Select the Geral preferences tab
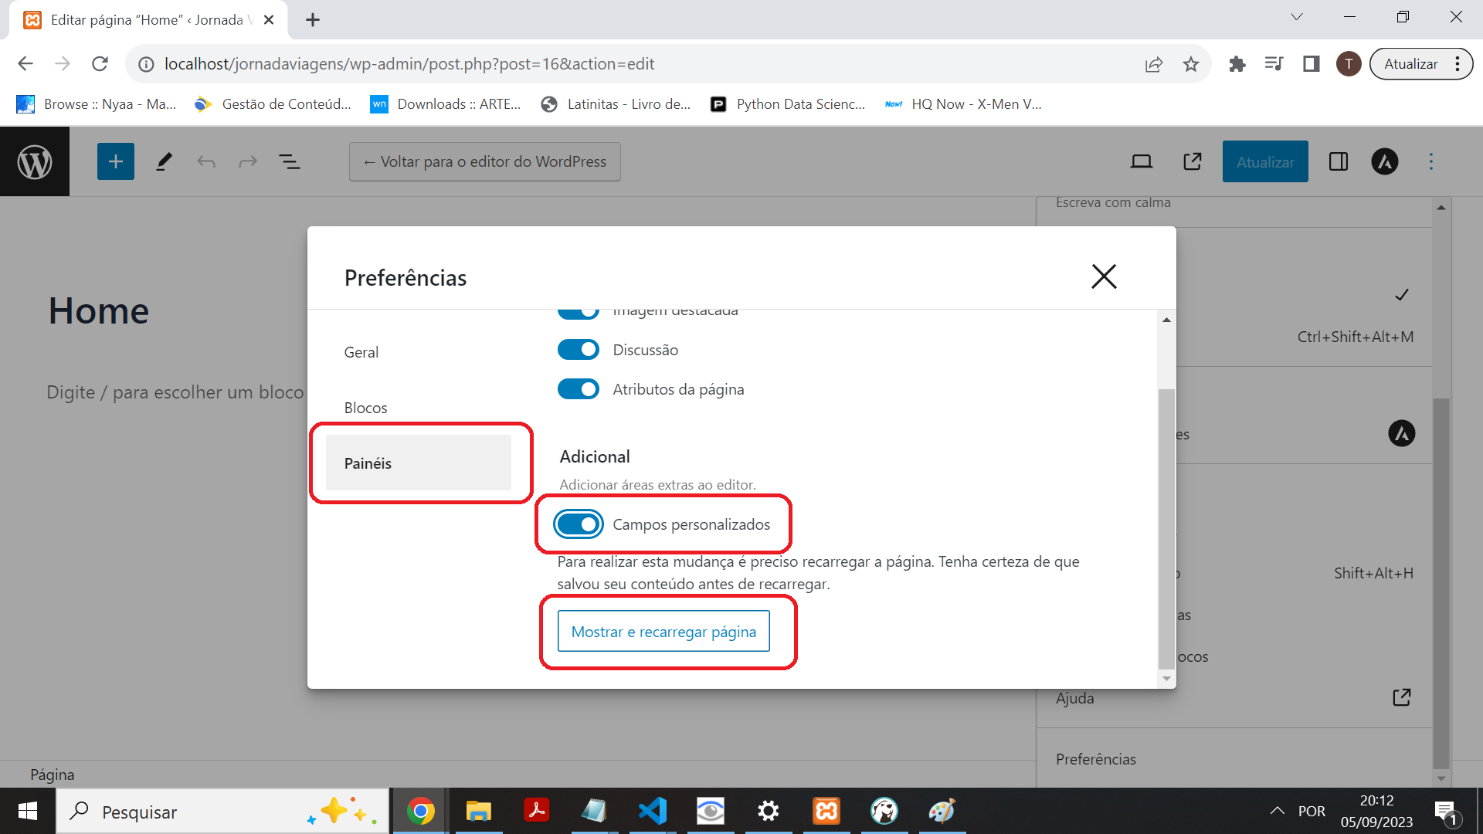 tap(361, 351)
